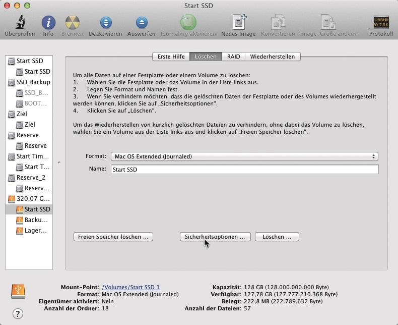Select the highlighted orange Start SSD volume

click(x=29, y=209)
